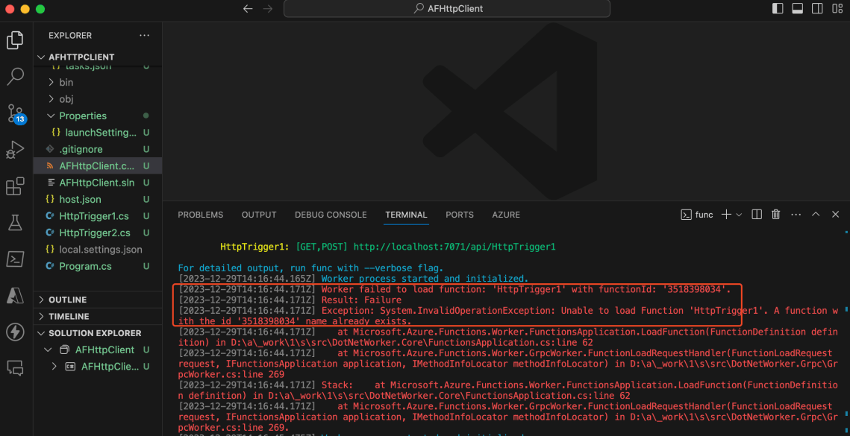Screen dimensions: 850x436
Task: Go back with the left arrow
Action: point(248,9)
